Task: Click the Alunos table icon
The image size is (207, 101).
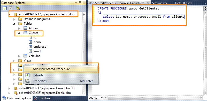Action: (25, 28)
